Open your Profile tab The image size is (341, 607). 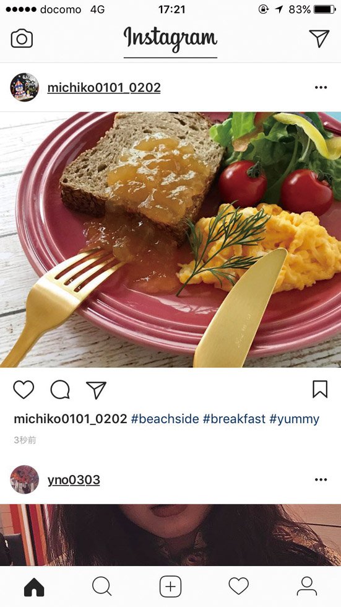[307, 587]
